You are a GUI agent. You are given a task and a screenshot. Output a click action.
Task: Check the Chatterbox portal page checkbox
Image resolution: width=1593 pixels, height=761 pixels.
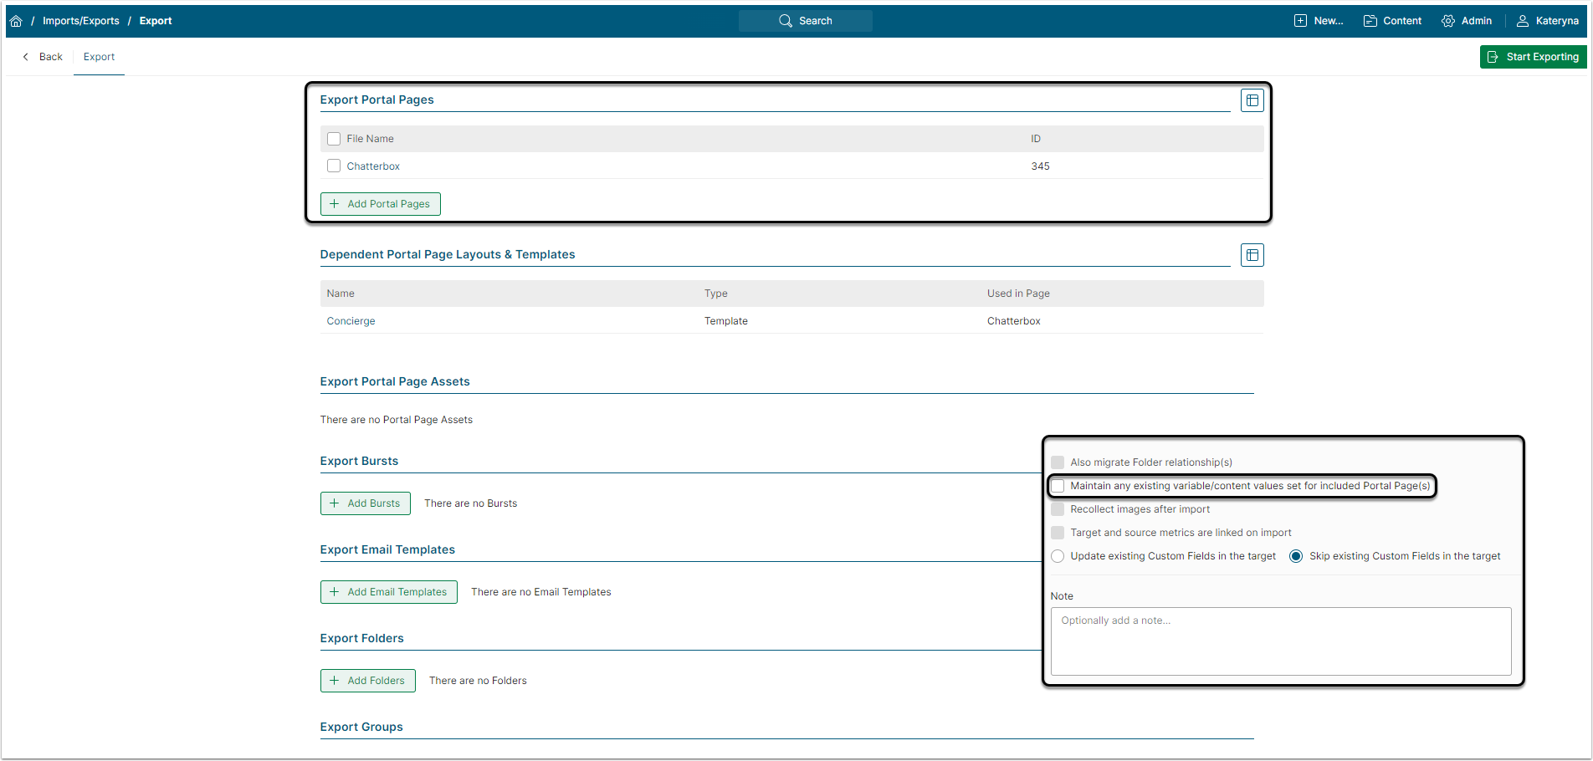point(334,166)
